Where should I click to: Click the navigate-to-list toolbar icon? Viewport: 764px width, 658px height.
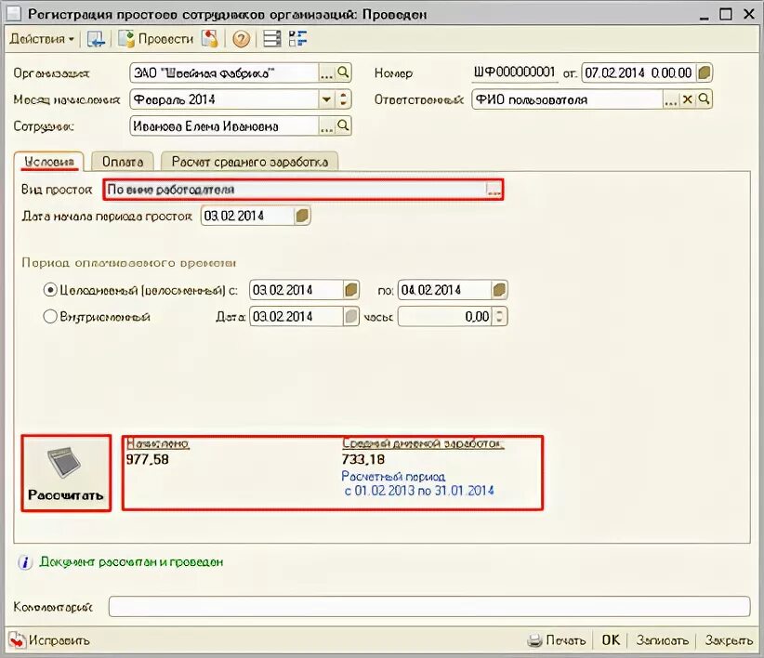[x=96, y=38]
